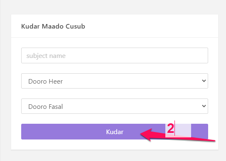226x161 pixels.
Task: Focus the field with the 'subject name' placeholder
Action: click(115, 55)
